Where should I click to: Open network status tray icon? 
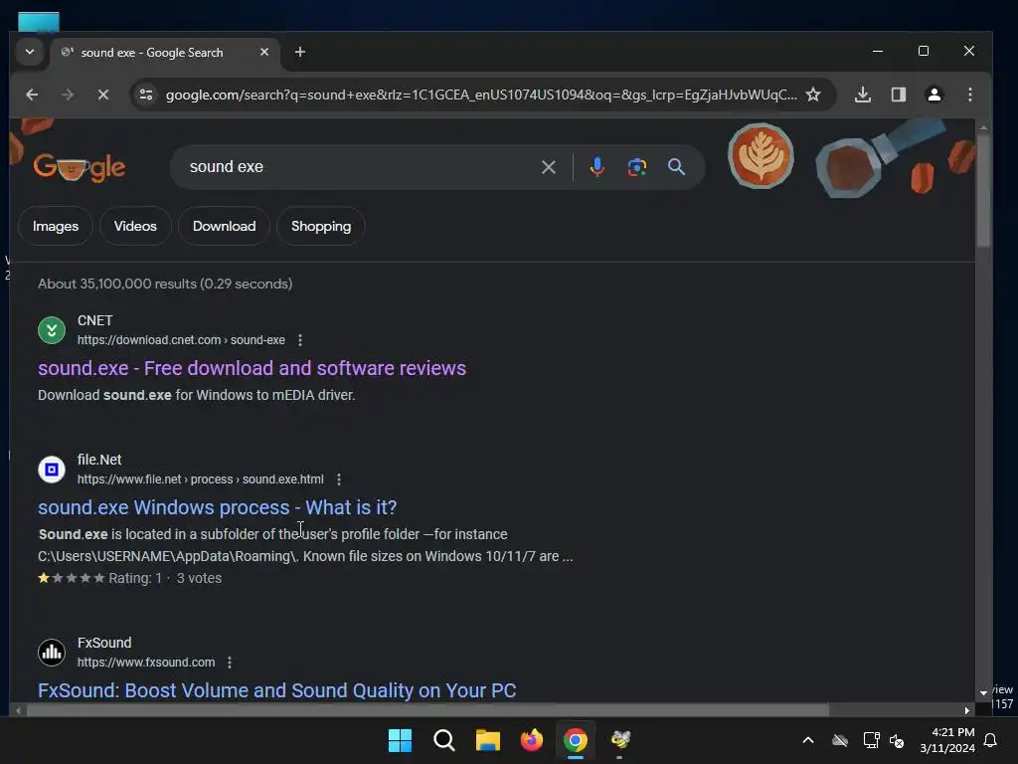pyautogui.click(x=871, y=740)
